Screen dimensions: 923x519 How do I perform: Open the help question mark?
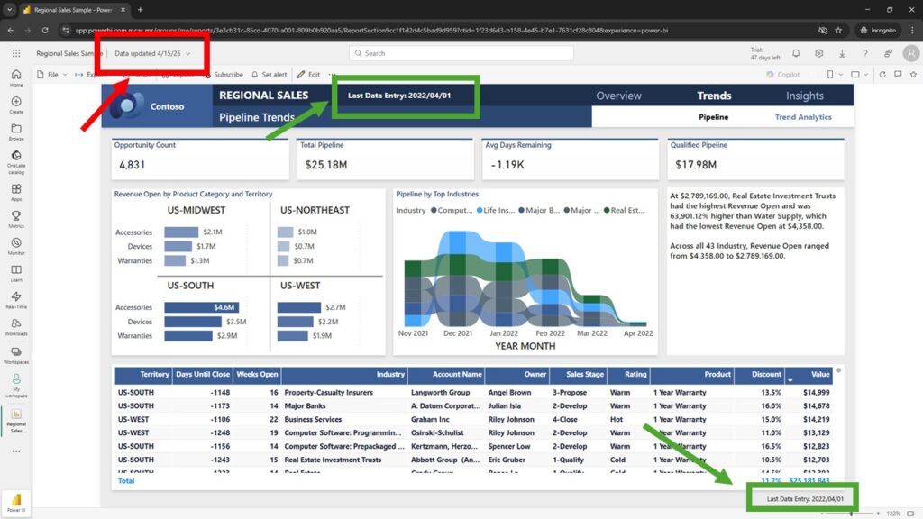coord(864,53)
